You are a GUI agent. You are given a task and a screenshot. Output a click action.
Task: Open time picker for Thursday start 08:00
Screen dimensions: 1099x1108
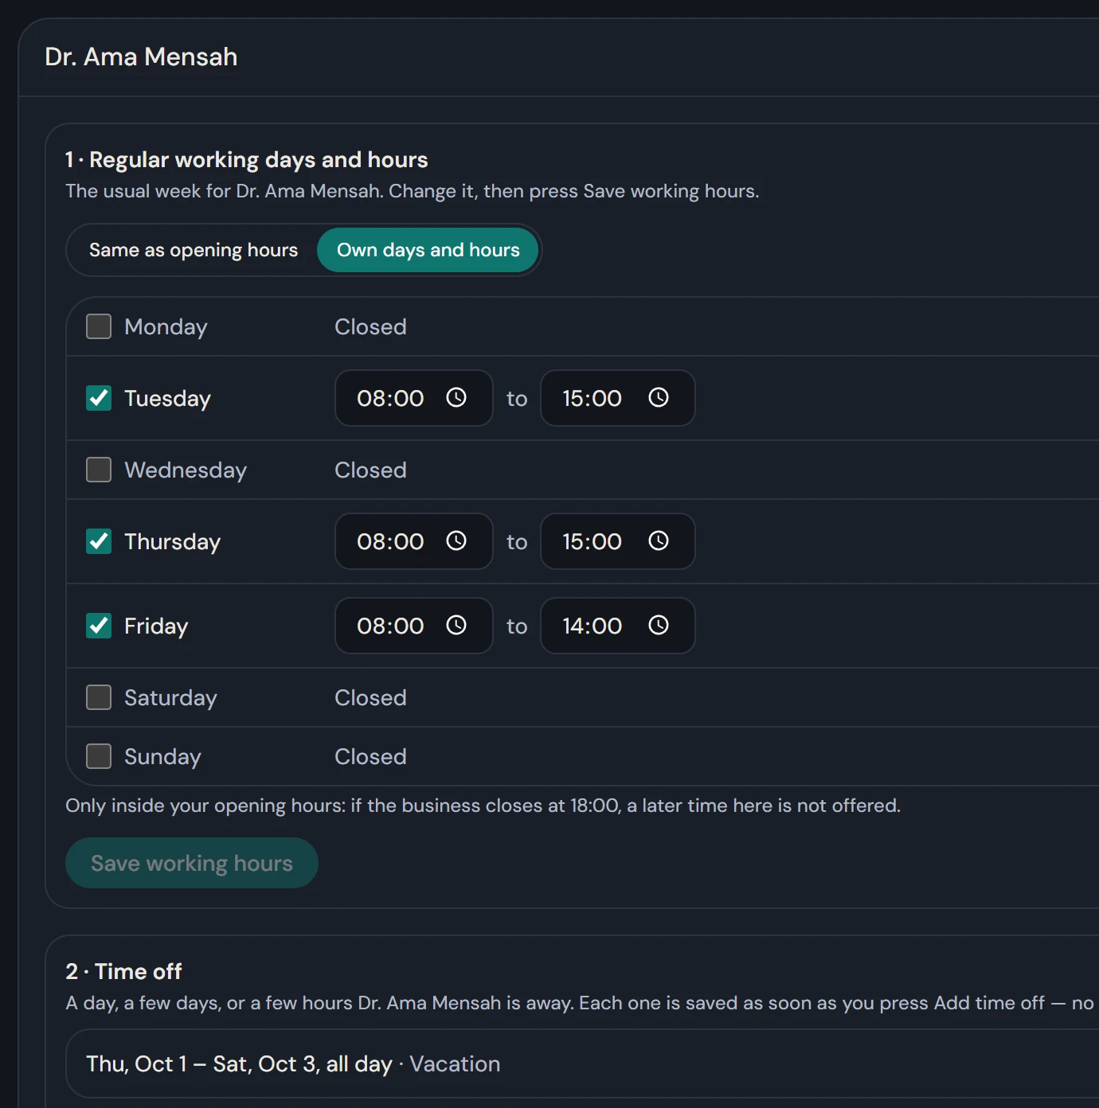coord(456,540)
